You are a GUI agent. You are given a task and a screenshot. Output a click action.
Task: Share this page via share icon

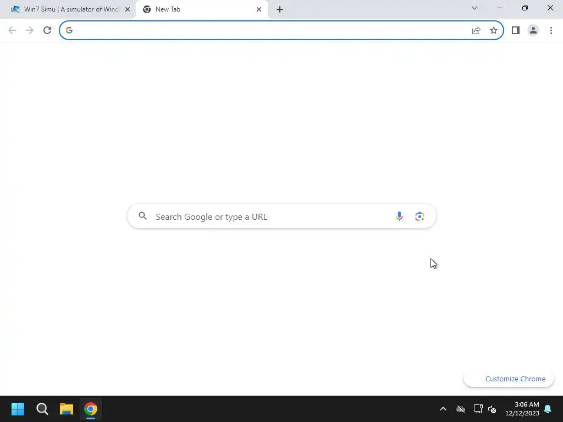476,30
